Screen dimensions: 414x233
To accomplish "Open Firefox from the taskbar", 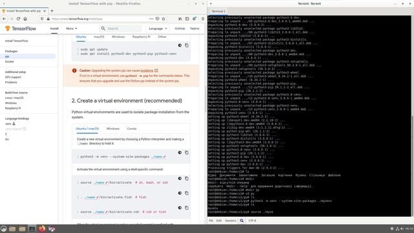I will [42, 228].
